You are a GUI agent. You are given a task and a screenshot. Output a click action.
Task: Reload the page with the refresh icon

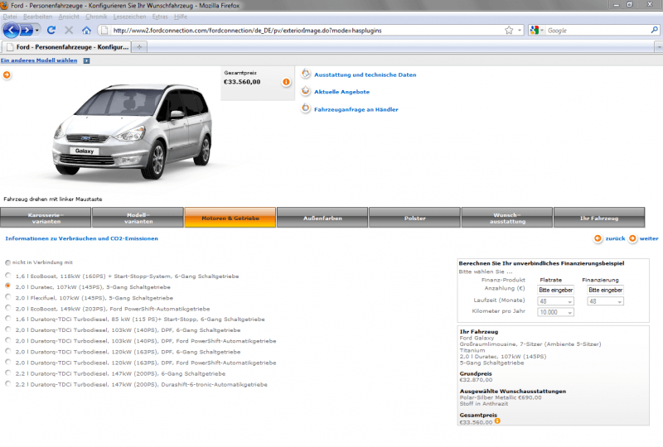[x=51, y=30]
